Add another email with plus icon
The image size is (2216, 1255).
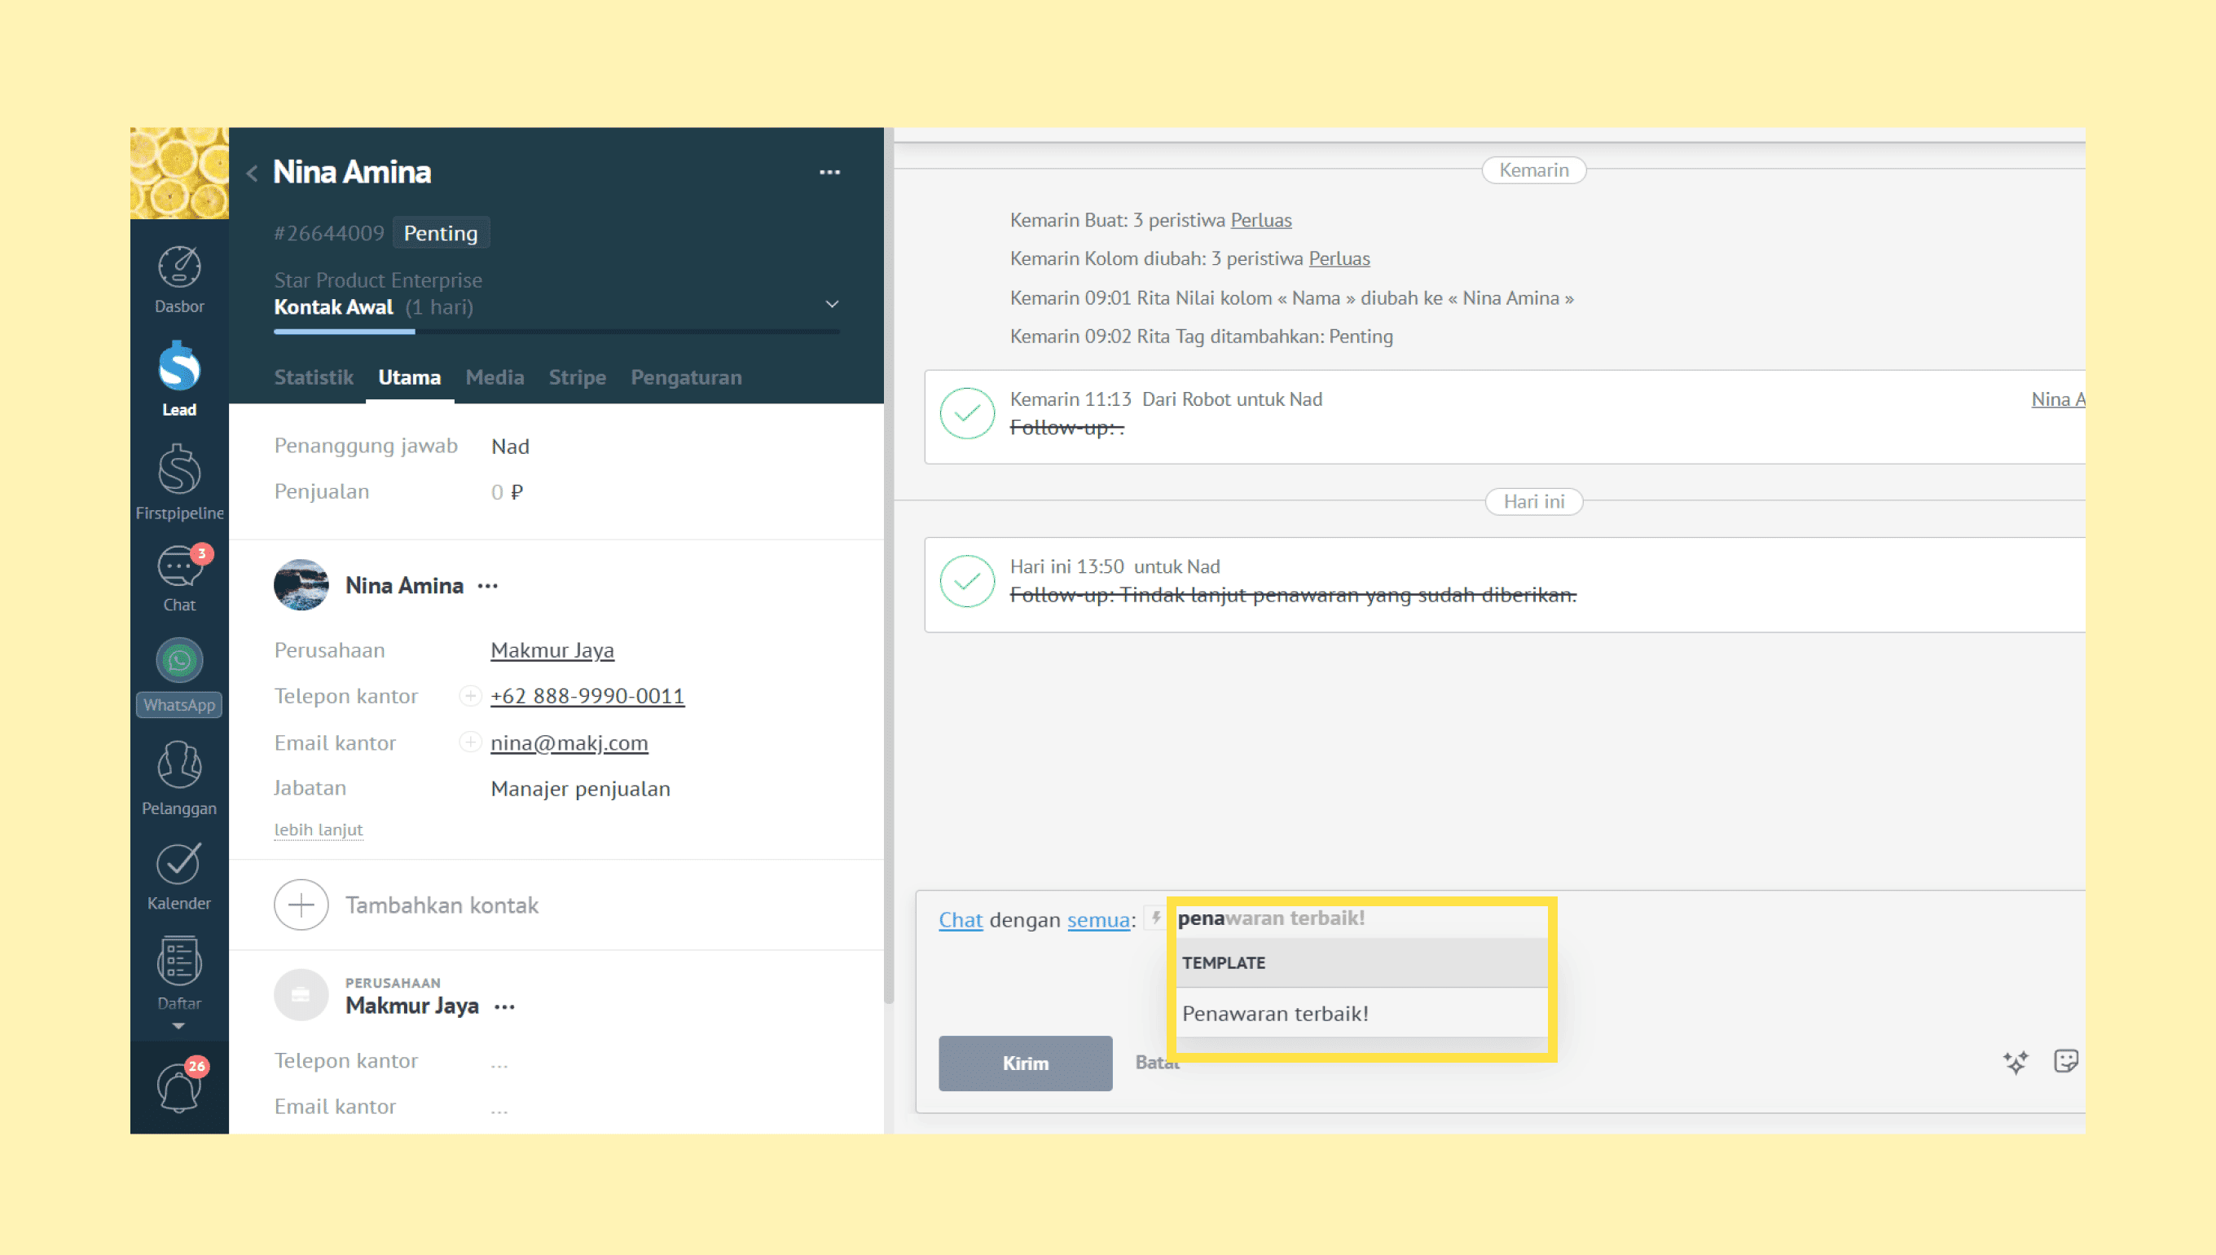pyautogui.click(x=469, y=742)
